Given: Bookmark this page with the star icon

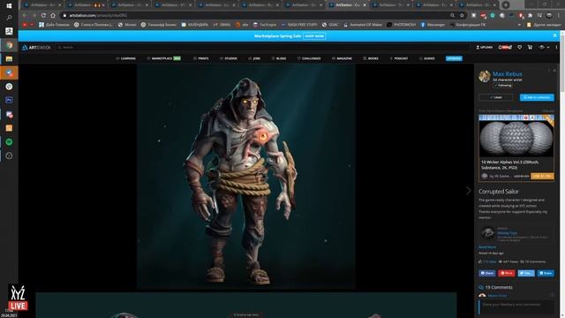Looking at the screenshot, I should [x=462, y=16].
